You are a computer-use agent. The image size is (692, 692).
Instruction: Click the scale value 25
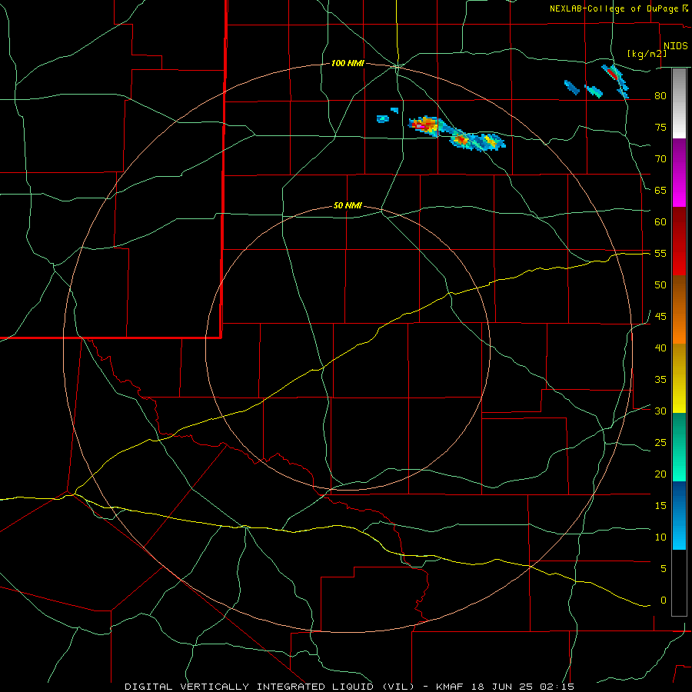[x=660, y=442]
